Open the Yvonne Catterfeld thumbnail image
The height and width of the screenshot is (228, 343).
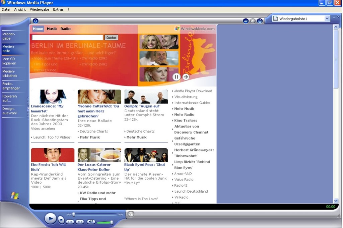[x=99, y=96]
